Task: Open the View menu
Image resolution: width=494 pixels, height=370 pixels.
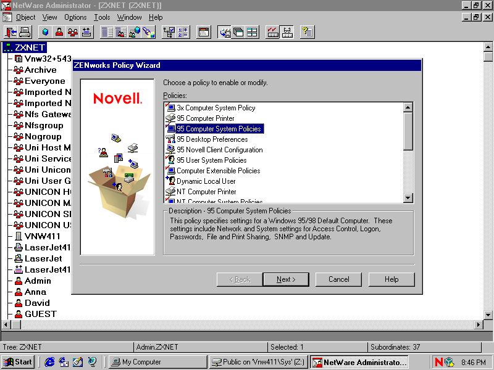Action: [x=50, y=17]
